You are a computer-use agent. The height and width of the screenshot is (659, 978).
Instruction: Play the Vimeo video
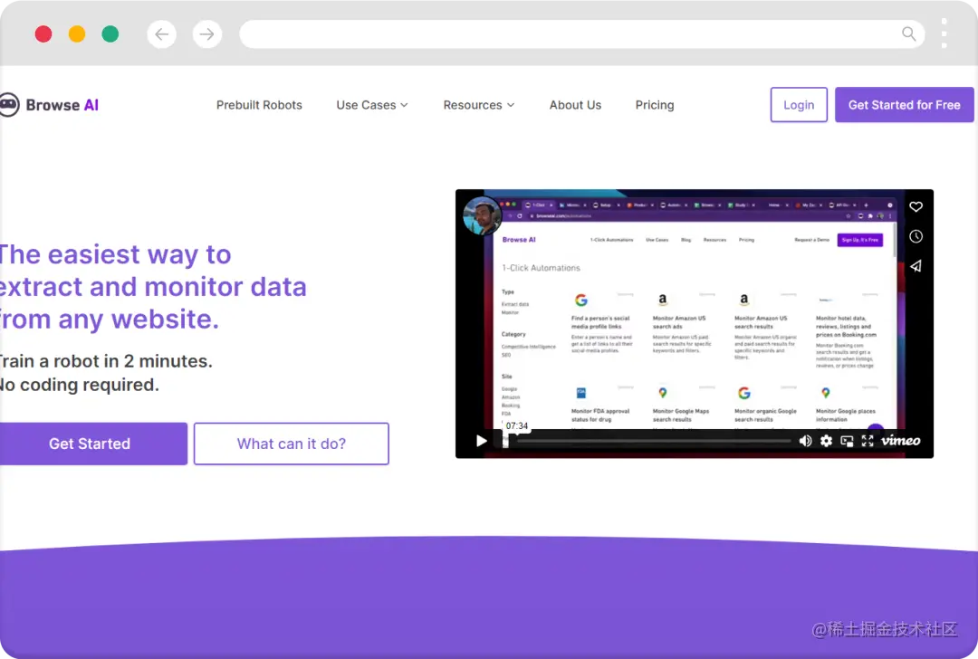[481, 441]
